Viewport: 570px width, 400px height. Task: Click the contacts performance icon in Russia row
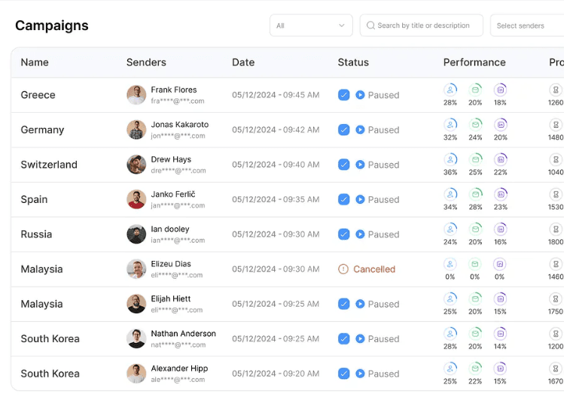click(450, 229)
